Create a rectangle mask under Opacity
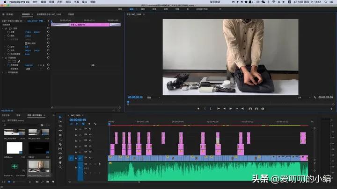Image resolution: width=337 pixels, height=189 pixels. [x=14, y=62]
